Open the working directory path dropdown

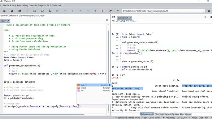[x=204, y=11]
